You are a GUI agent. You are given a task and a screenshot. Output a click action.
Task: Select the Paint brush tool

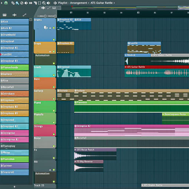click(x=17, y=3)
